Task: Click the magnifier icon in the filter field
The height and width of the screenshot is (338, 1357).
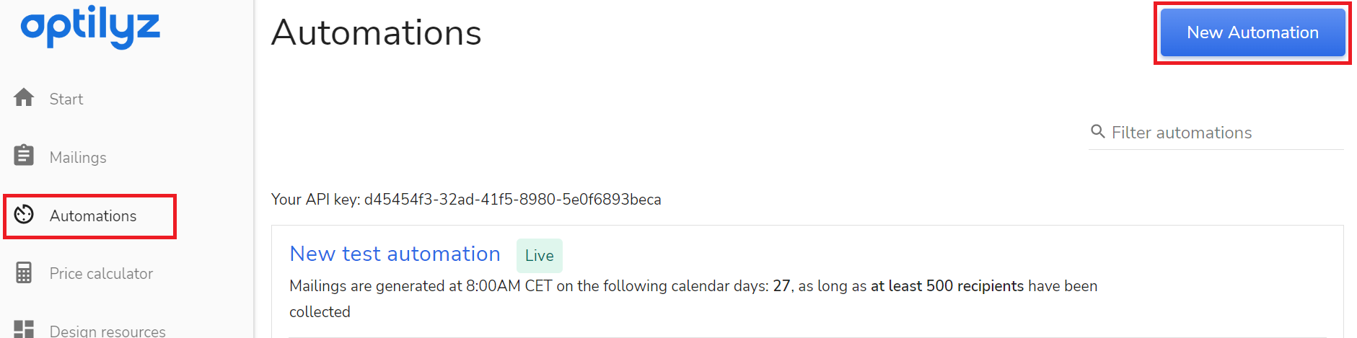Action: coord(1098,131)
